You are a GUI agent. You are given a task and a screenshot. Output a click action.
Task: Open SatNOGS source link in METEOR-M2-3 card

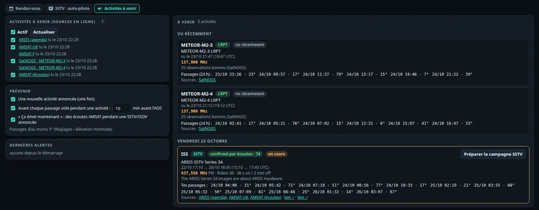click(207, 80)
